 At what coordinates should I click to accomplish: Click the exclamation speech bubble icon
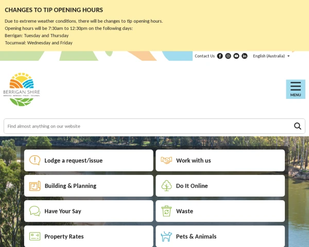pos(35,161)
